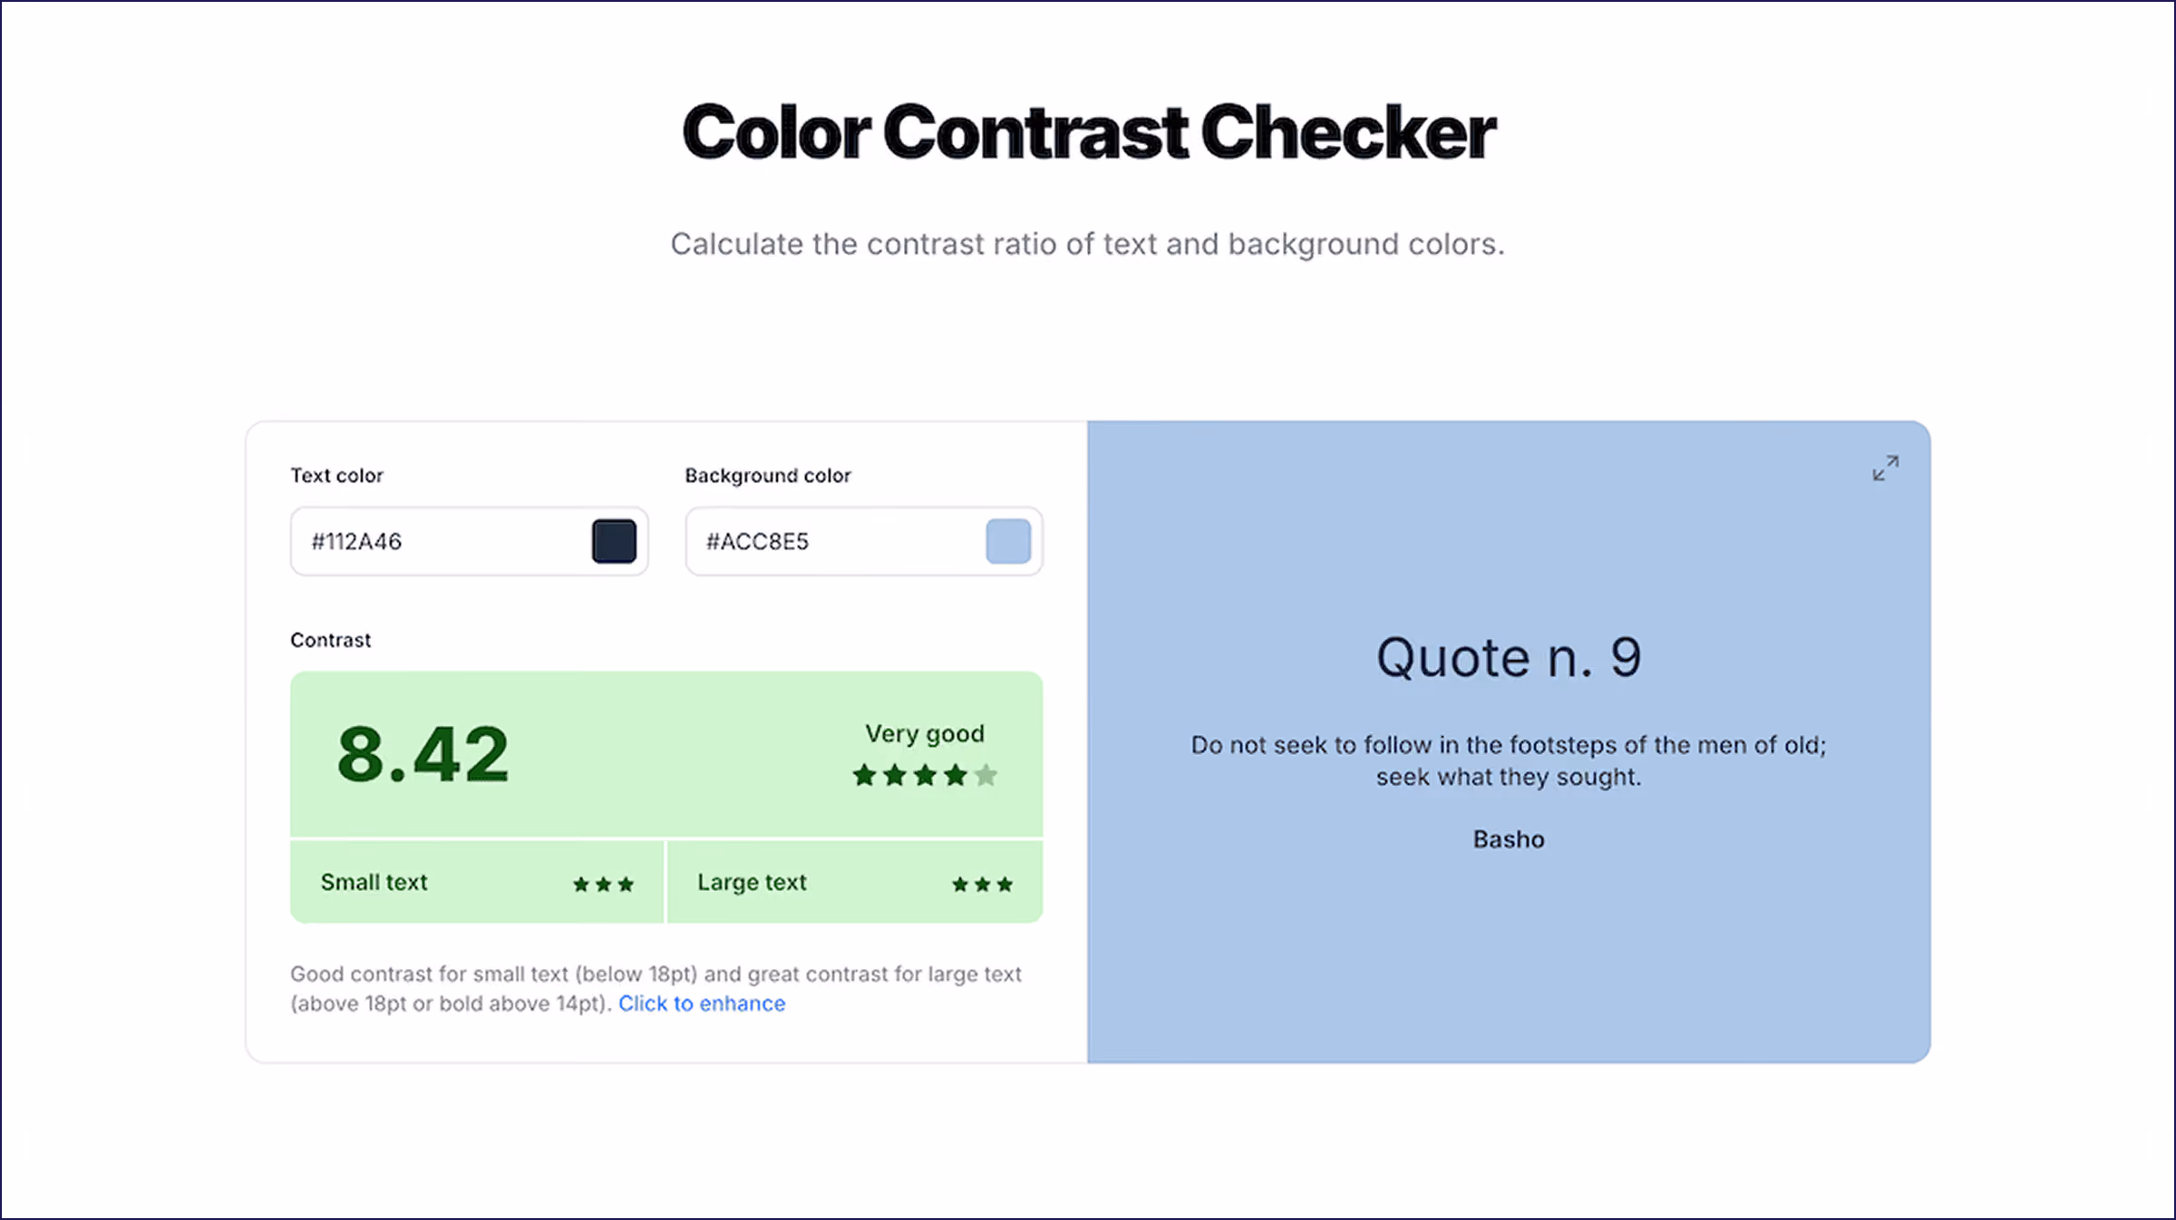The height and width of the screenshot is (1220, 2176).
Task: Click the 8.42 contrast ratio value
Action: tap(423, 754)
